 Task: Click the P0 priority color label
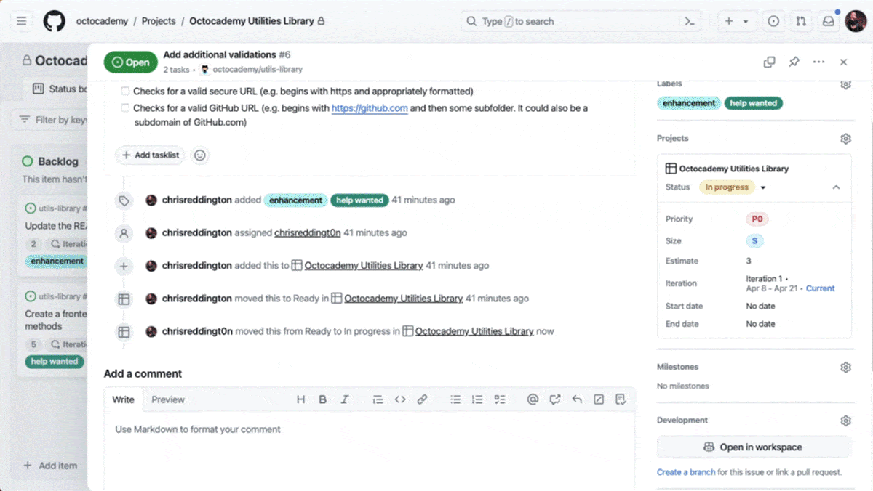757,219
